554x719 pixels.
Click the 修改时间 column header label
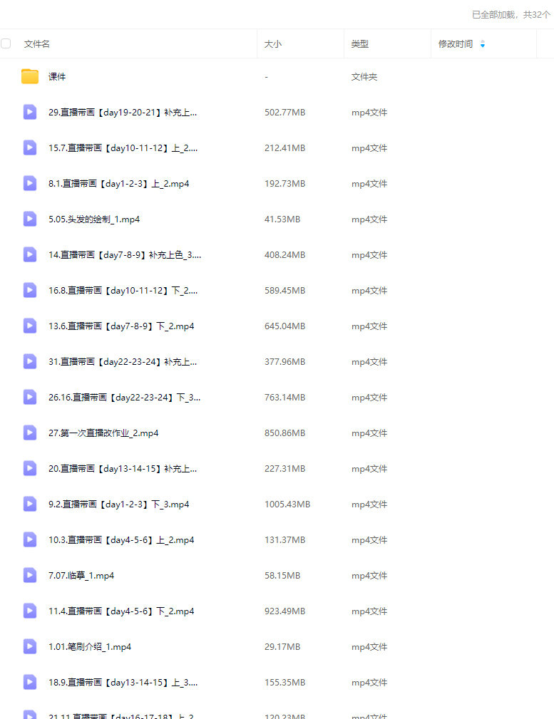coord(456,44)
